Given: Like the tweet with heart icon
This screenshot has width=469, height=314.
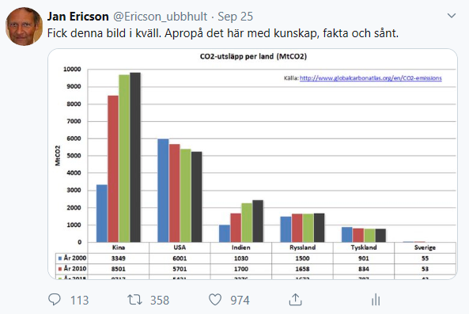Looking at the screenshot, I should 215,300.
